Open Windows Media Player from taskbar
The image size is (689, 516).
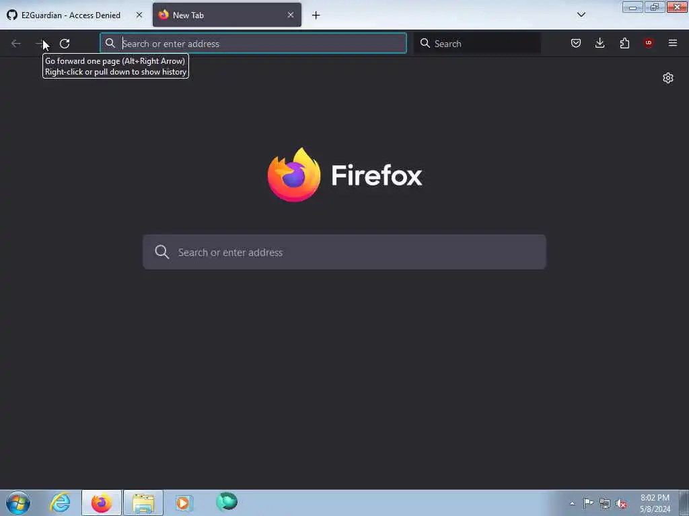183,503
